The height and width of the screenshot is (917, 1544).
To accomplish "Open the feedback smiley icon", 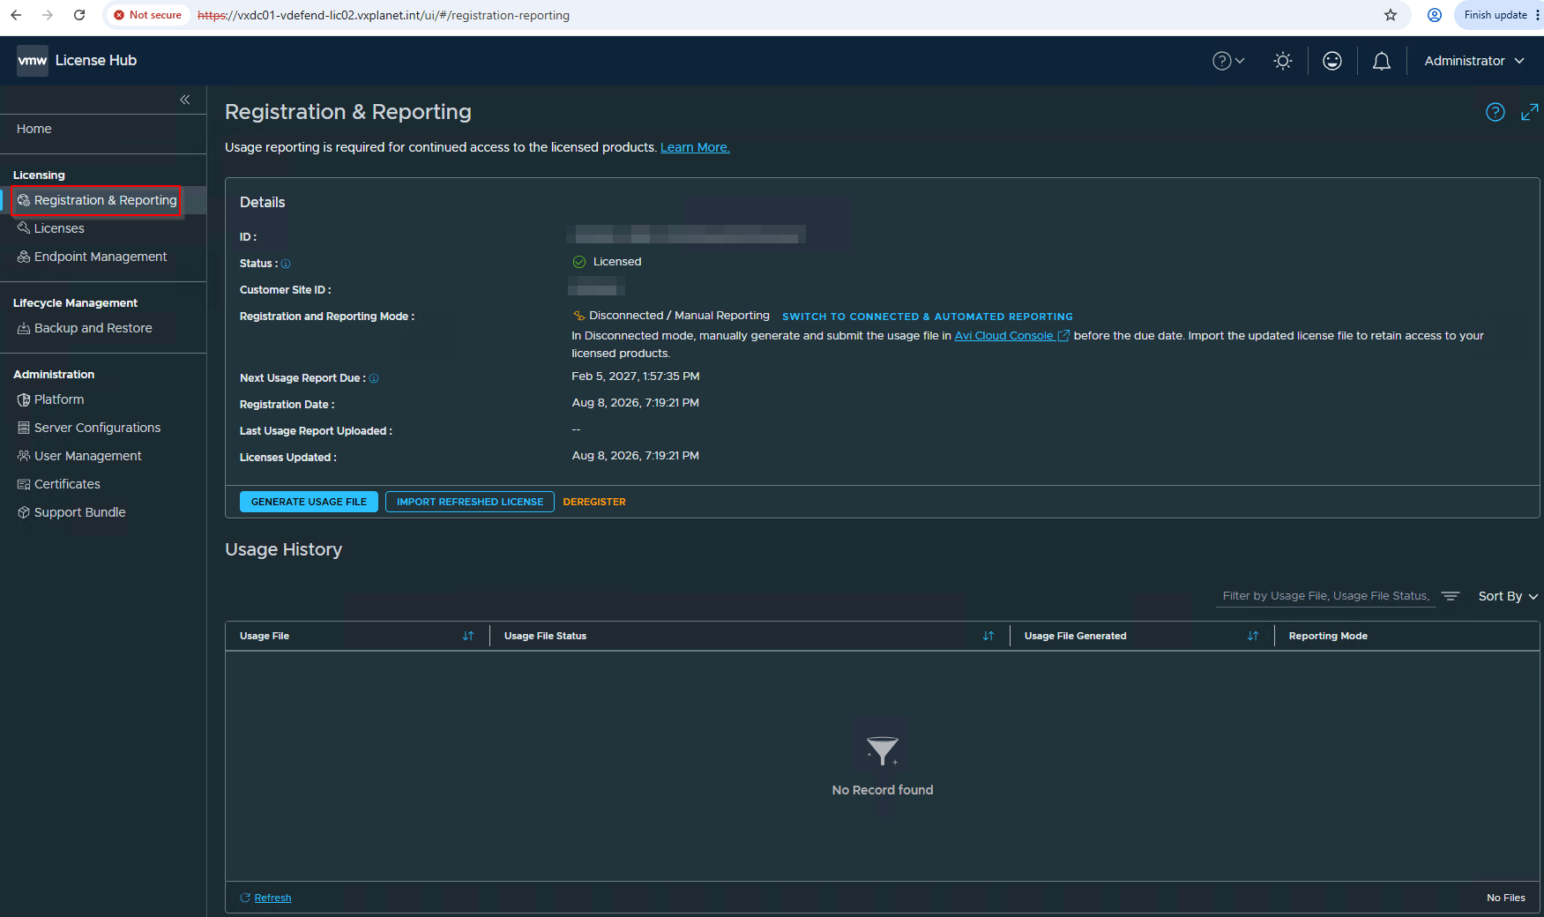I will coord(1332,61).
